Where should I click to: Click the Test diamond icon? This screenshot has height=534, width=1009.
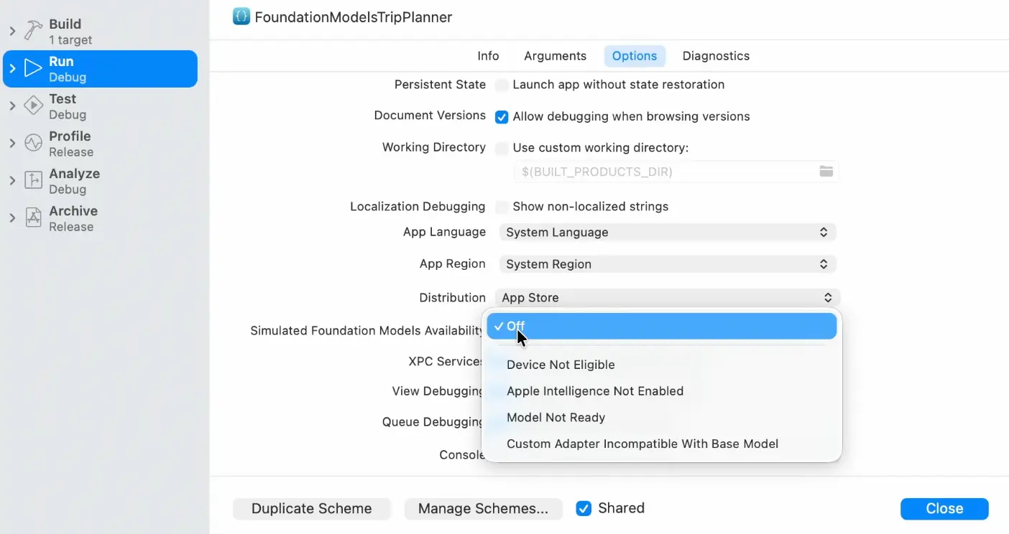click(33, 106)
